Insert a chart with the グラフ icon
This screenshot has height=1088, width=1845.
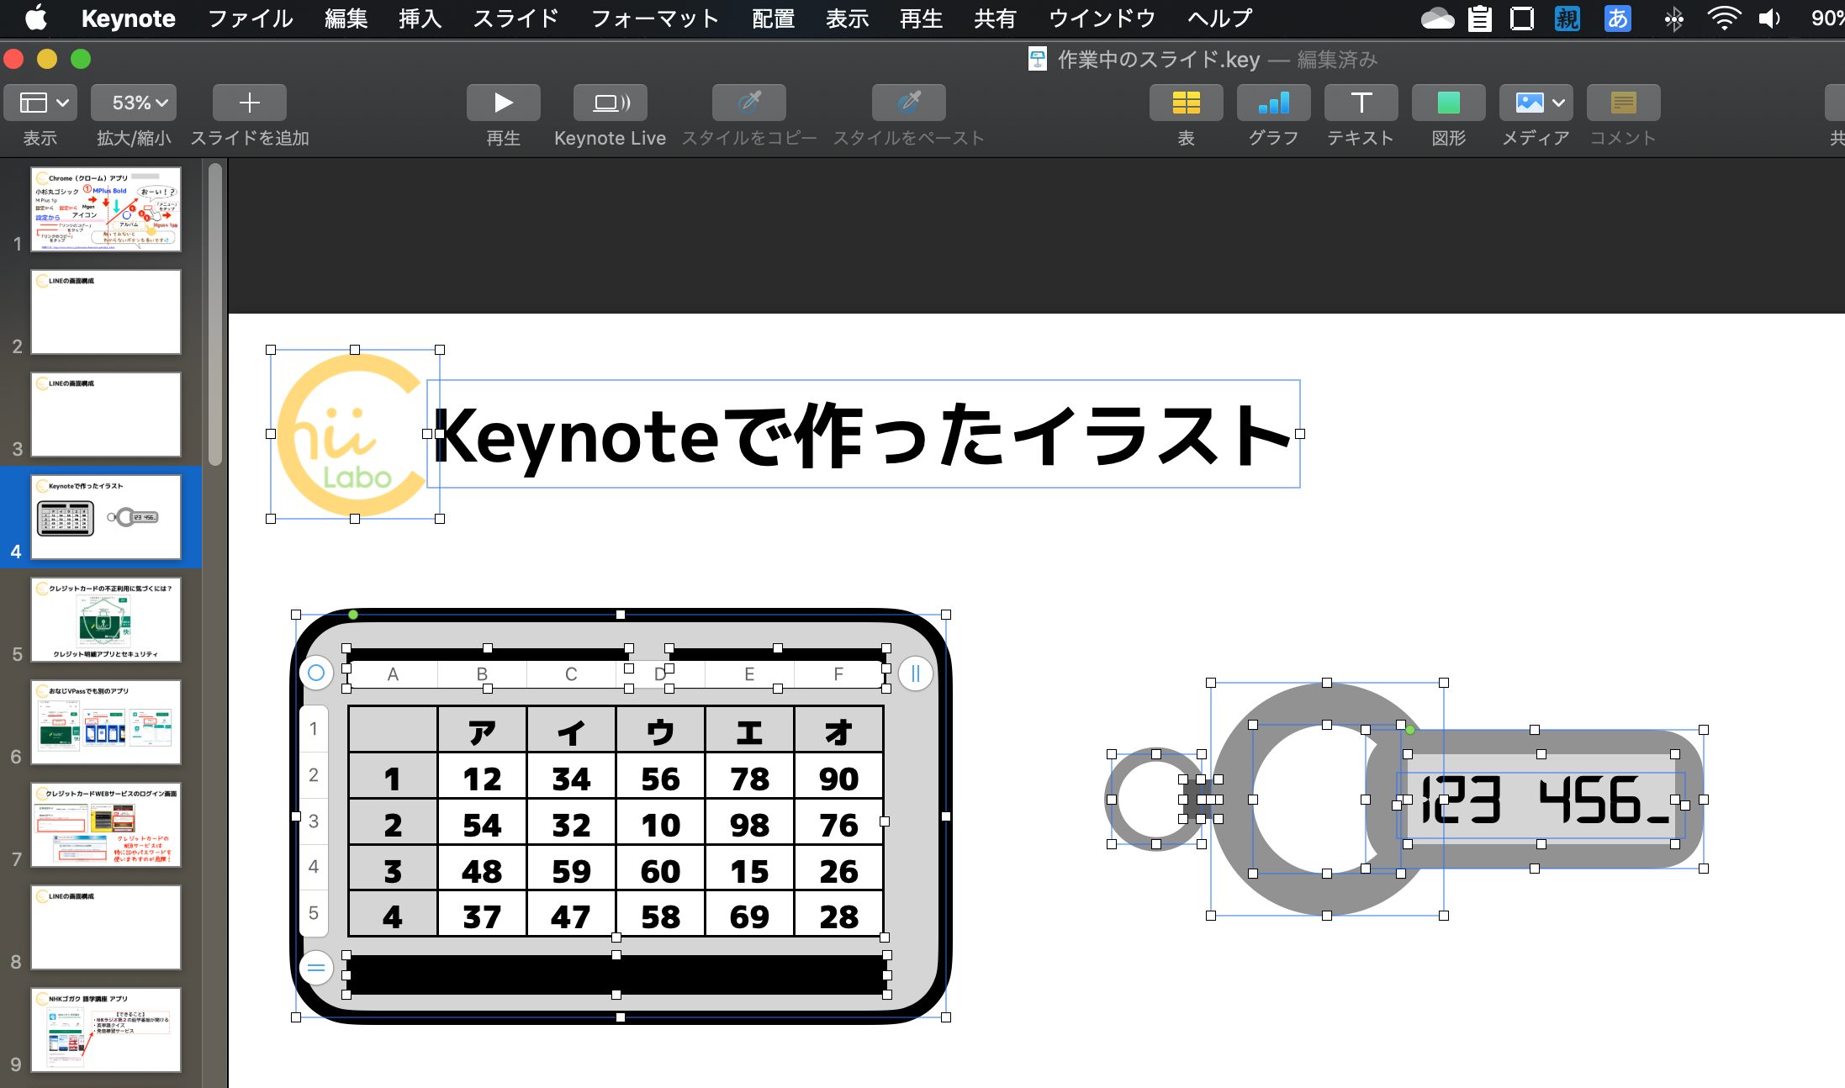pos(1273,103)
